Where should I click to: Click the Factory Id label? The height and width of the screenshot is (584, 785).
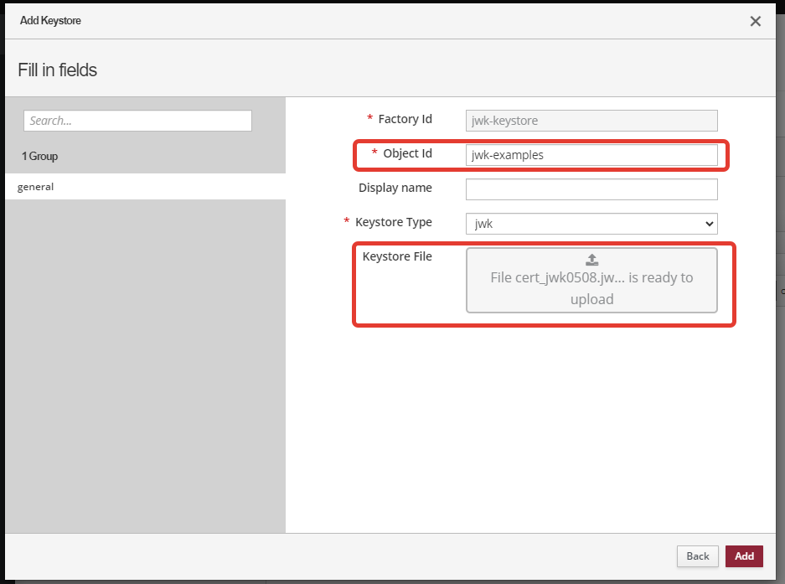[x=405, y=120]
